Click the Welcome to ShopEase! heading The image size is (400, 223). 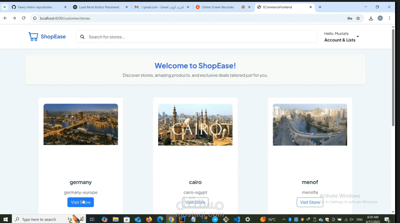click(x=195, y=66)
